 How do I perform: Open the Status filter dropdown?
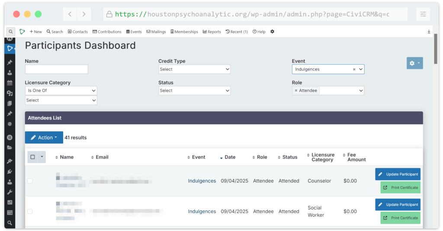tap(194, 91)
